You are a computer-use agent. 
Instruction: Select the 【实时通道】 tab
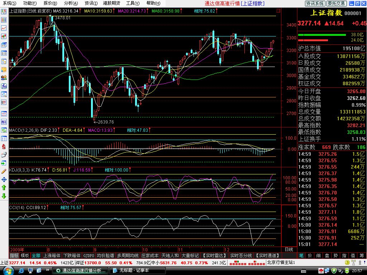[x=267, y=256]
